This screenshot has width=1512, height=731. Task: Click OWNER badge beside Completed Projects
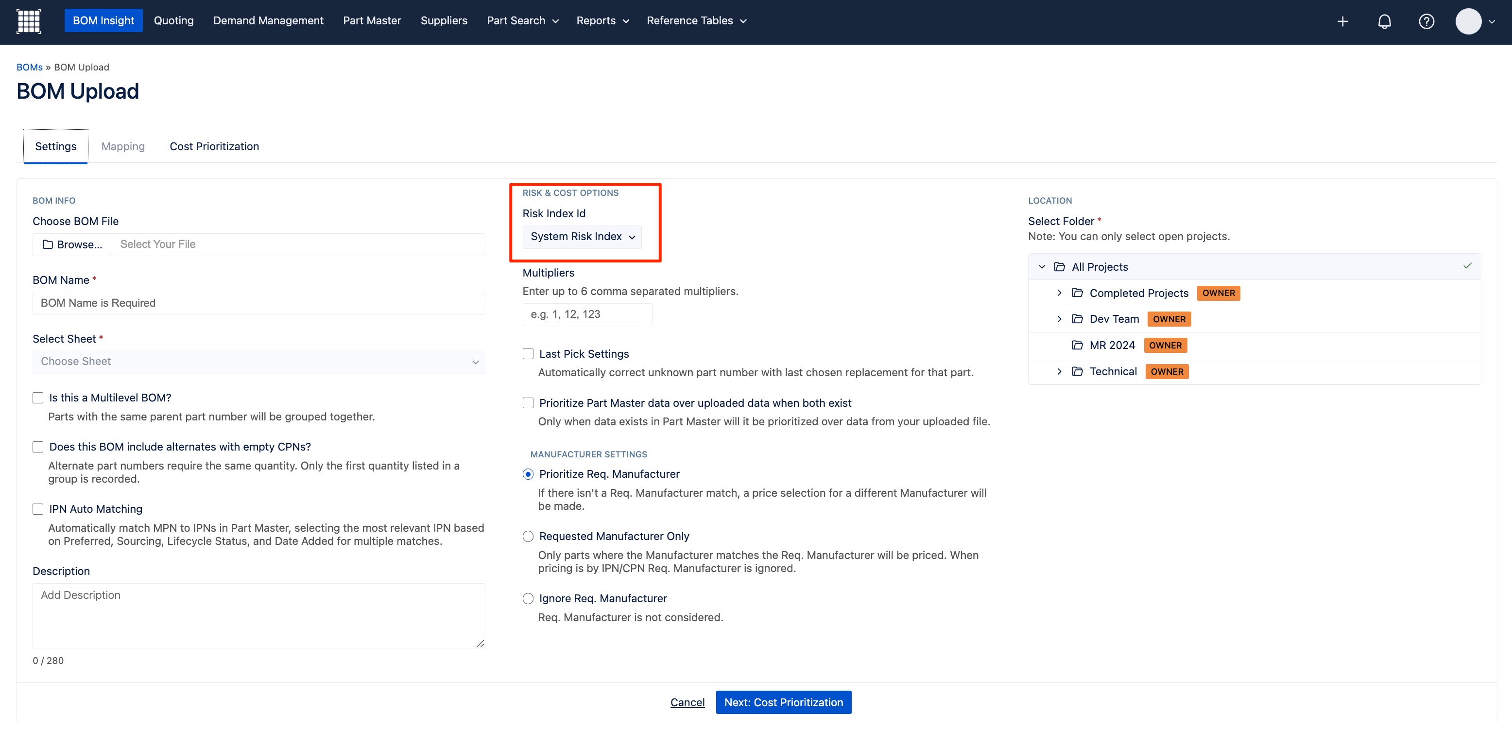click(1219, 293)
